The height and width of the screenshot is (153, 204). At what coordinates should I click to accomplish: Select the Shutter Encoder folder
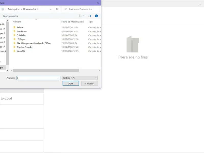pyautogui.click(x=24, y=47)
